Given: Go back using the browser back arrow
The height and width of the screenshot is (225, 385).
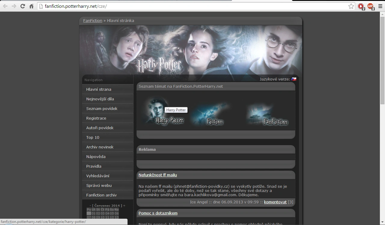Looking at the screenshot, I should [5, 6].
